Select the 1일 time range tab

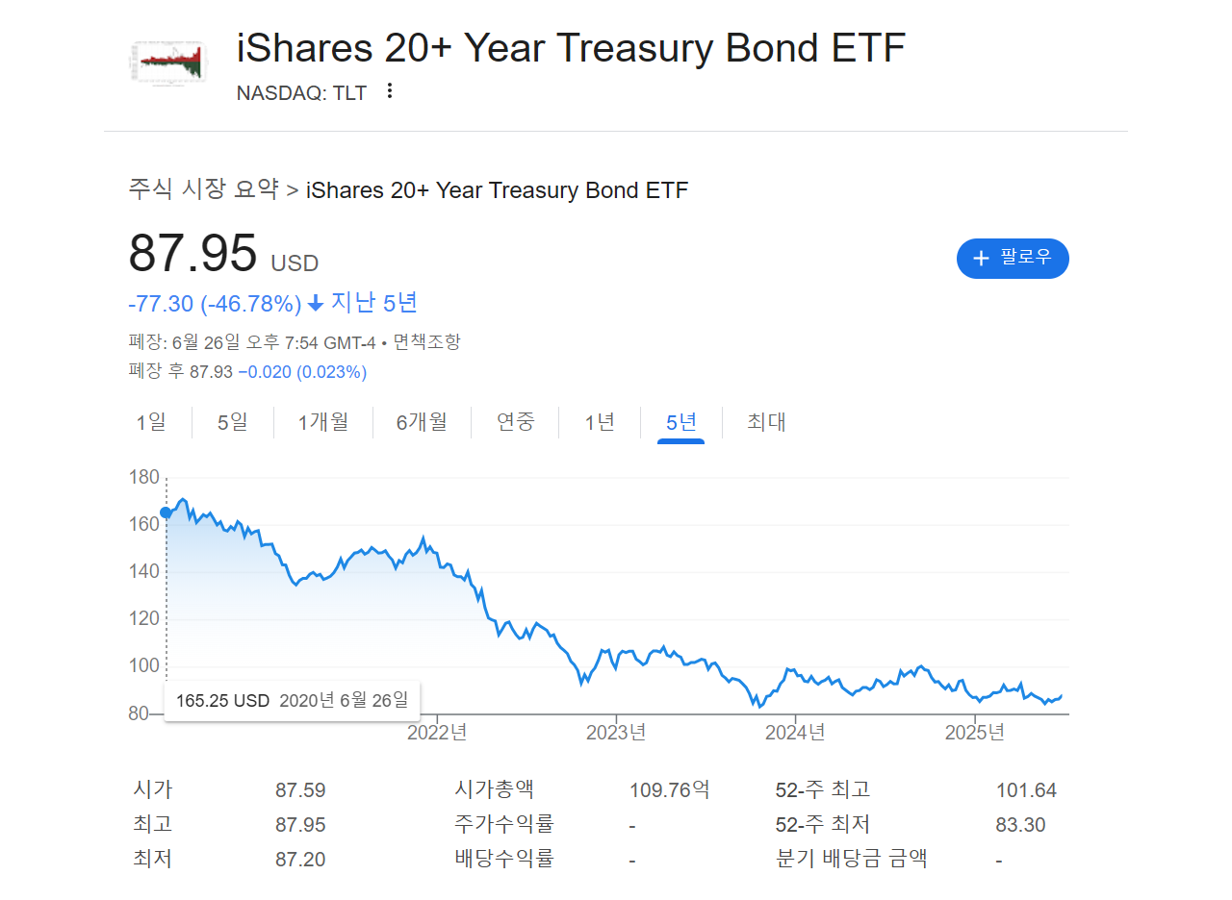coord(151,422)
